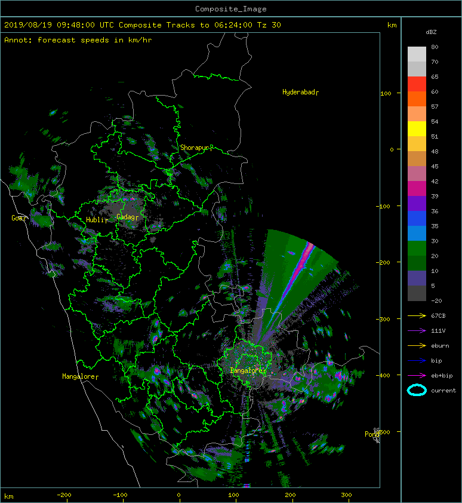Click the -300 tick on vertical axis
This screenshot has height=503, width=462.
pyautogui.click(x=383, y=319)
